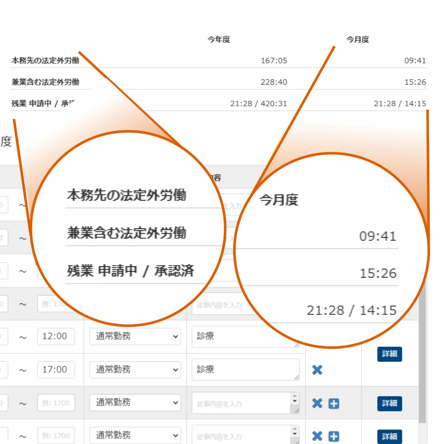Select the 167:05 yearly overtime value
The image size is (444, 444).
pyautogui.click(x=274, y=60)
